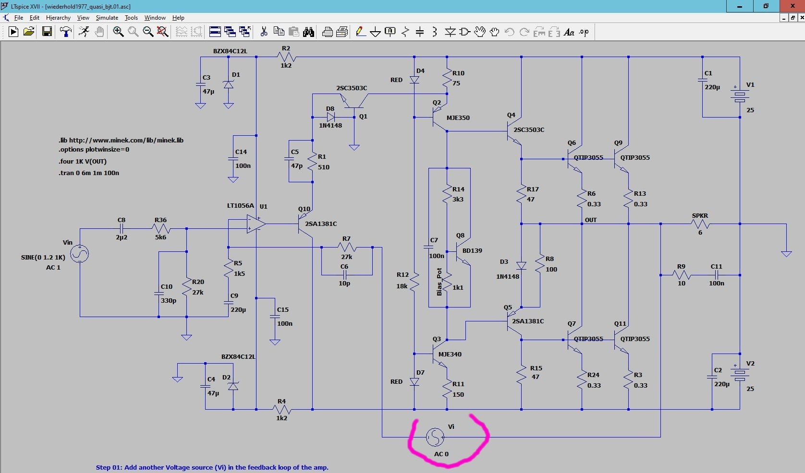Open the Hierarchy menu

point(58,18)
